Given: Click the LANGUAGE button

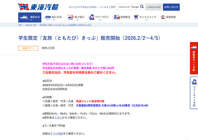Looking at the screenshot, I should point(154,7).
